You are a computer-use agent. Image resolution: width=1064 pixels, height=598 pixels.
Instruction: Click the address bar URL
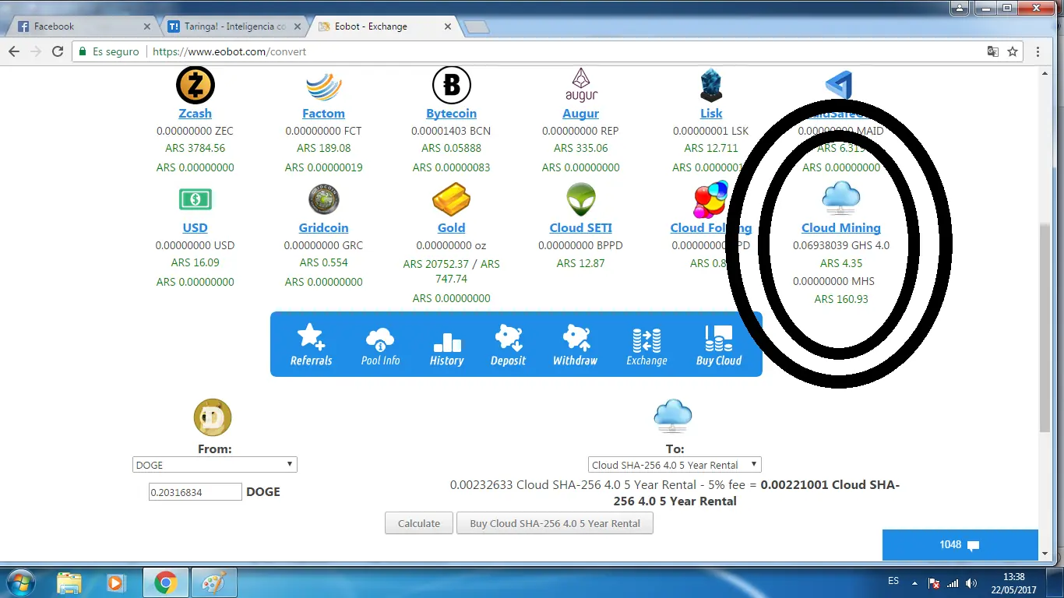pyautogui.click(x=230, y=51)
